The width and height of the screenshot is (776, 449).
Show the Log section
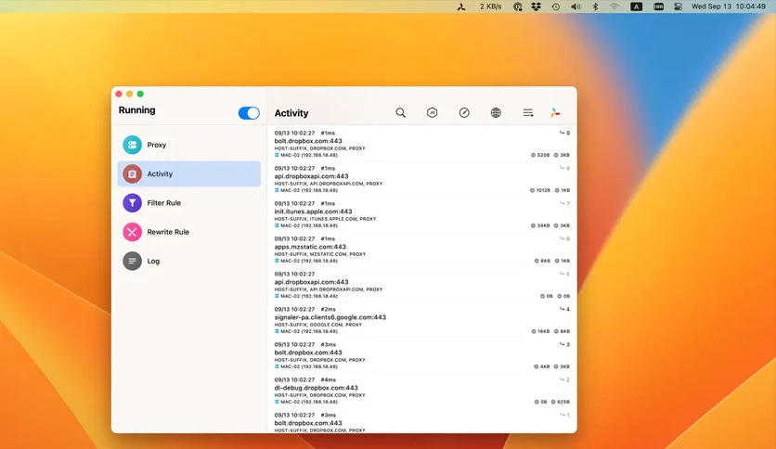click(189, 261)
